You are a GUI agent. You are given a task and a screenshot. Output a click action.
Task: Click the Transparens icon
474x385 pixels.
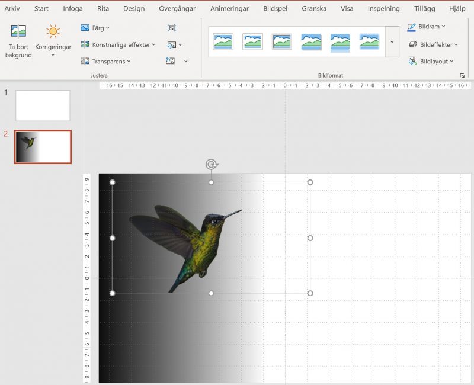coord(85,62)
